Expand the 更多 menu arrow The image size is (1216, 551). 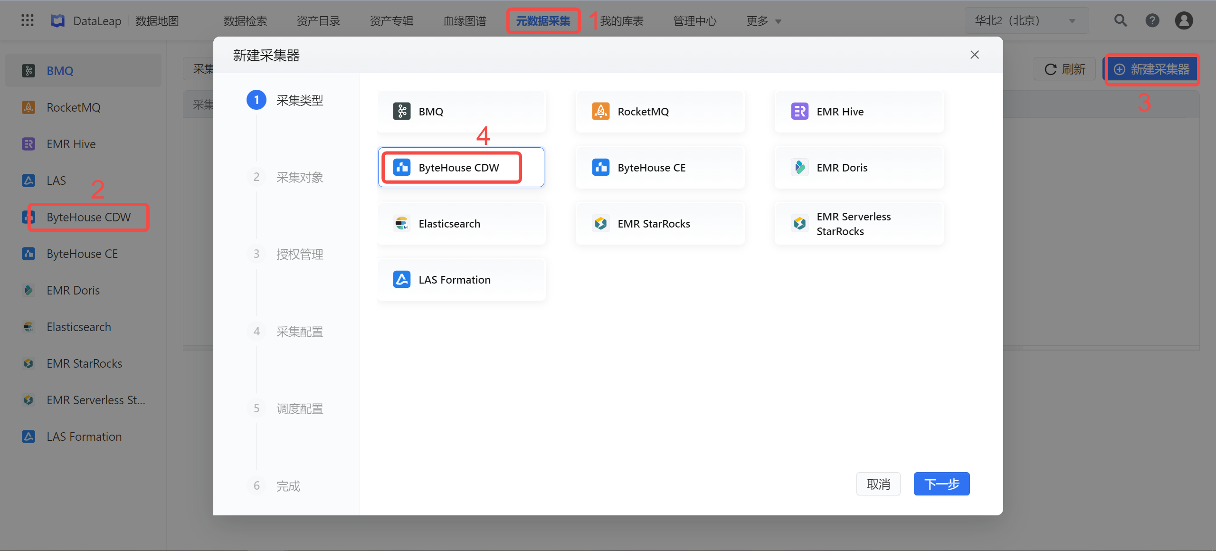pyautogui.click(x=778, y=21)
